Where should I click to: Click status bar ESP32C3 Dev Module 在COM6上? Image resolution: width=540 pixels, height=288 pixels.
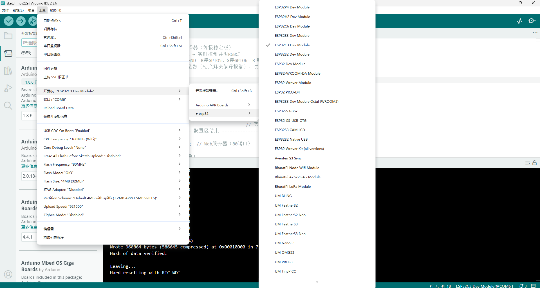coord(485,286)
